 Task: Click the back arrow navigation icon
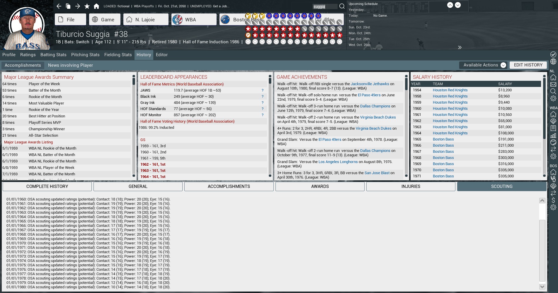tap(59, 6)
